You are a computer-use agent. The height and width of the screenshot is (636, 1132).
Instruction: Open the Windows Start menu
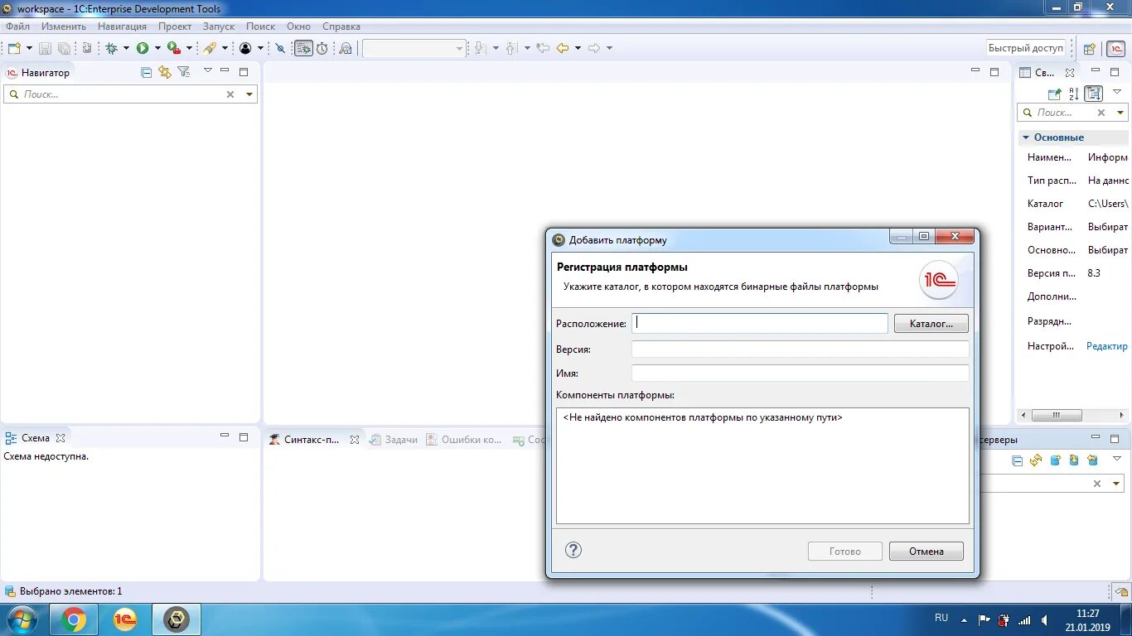coord(22,619)
